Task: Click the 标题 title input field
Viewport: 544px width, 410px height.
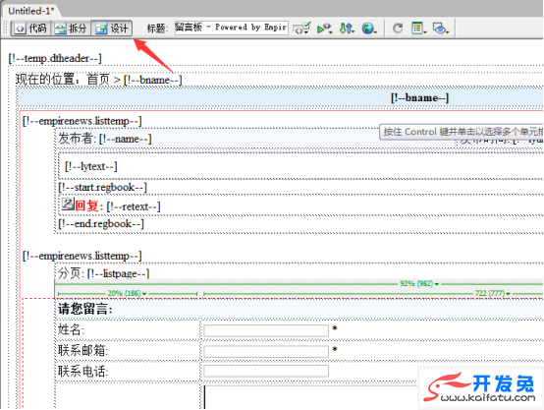Action: click(x=231, y=28)
